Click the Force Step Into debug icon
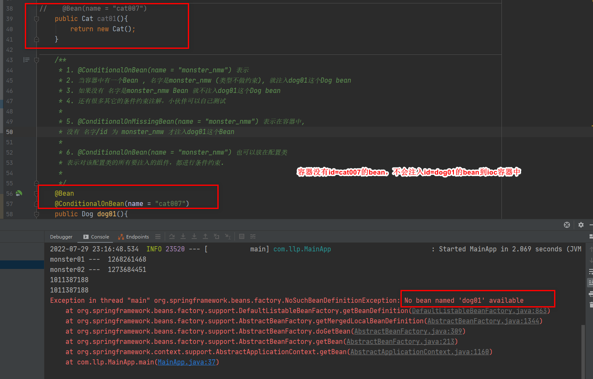Screen dimensions: 593x379 coord(194,236)
